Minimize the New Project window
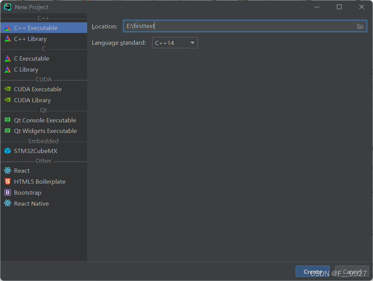 (x=317, y=7)
